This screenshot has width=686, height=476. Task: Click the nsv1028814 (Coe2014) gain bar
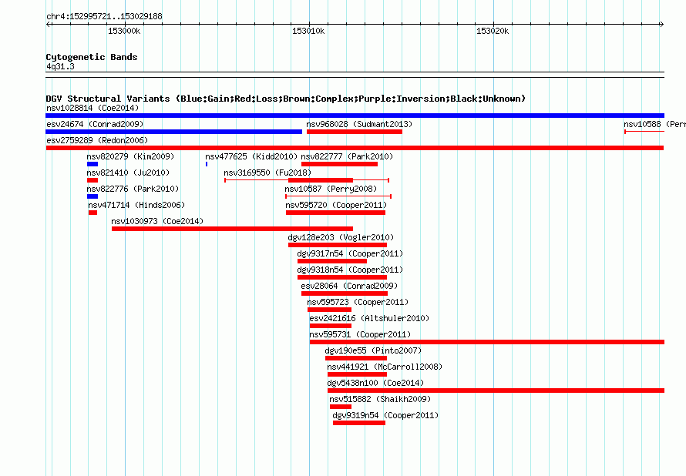point(355,116)
